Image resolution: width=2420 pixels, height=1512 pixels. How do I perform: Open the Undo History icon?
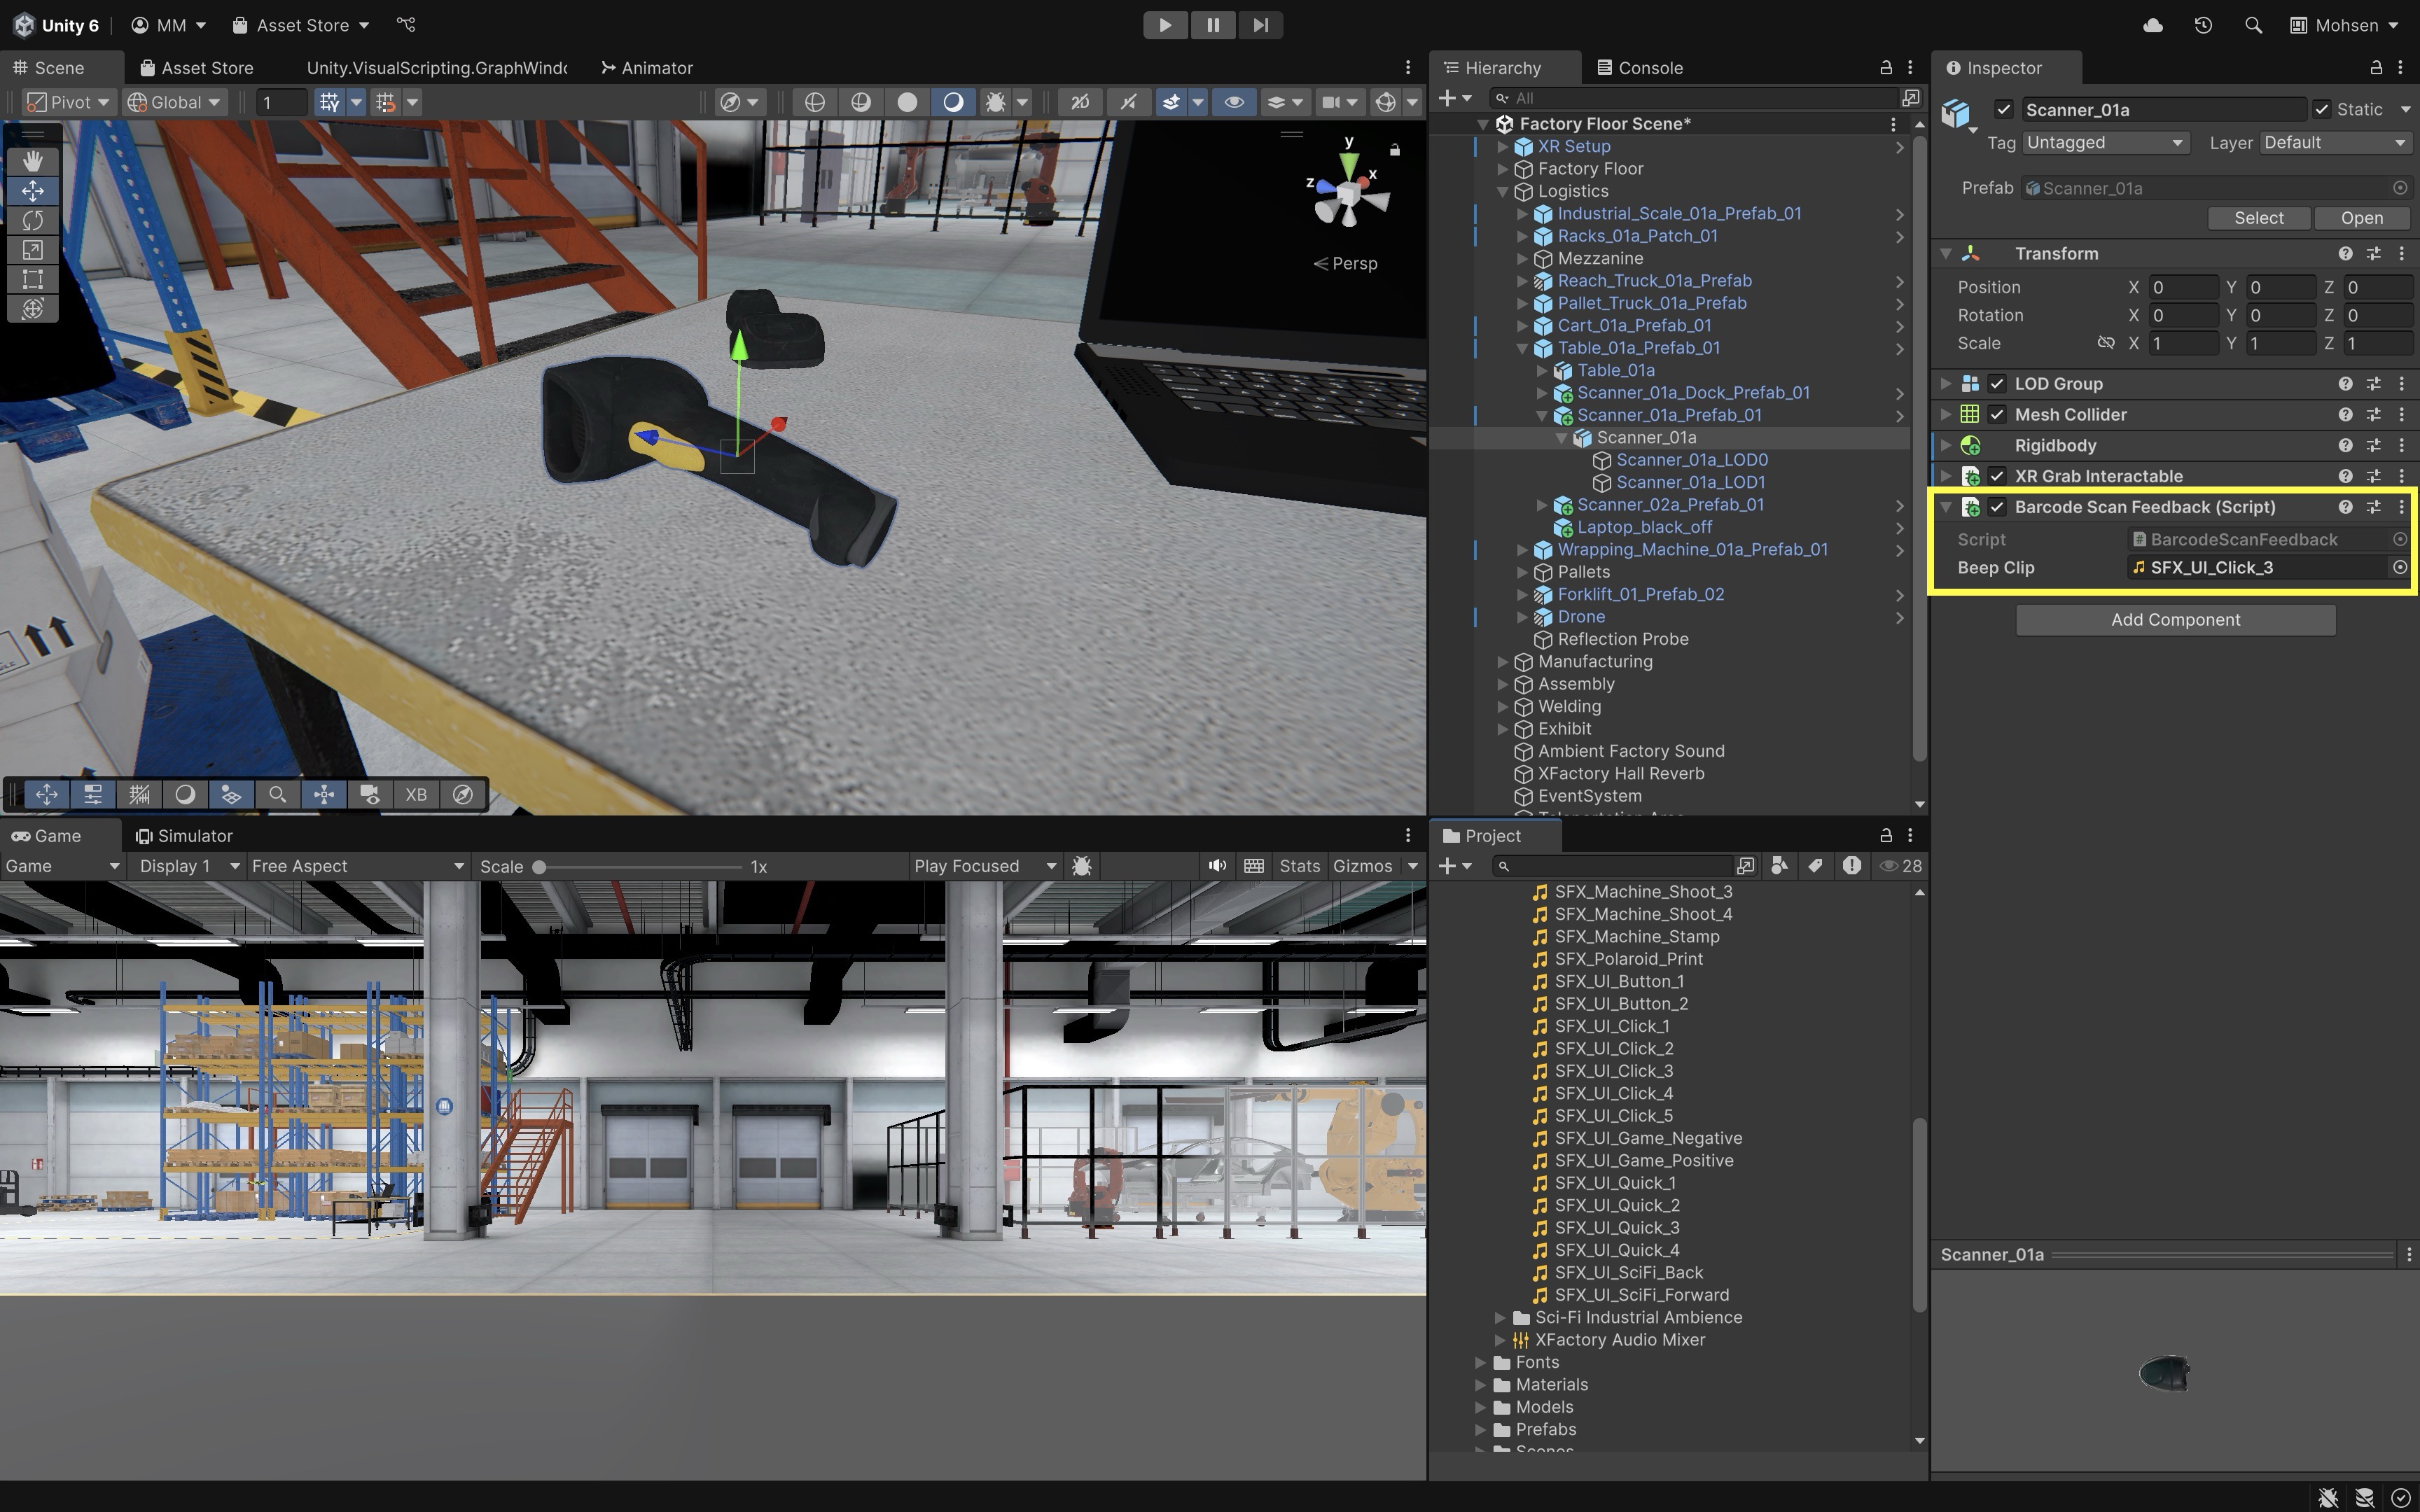pos(2203,25)
